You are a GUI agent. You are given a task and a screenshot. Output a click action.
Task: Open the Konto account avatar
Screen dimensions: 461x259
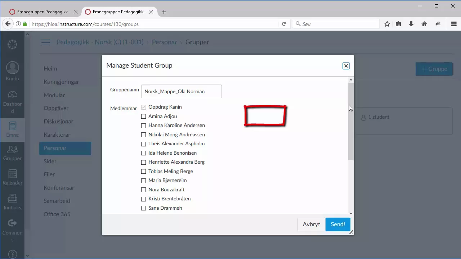pos(12,68)
